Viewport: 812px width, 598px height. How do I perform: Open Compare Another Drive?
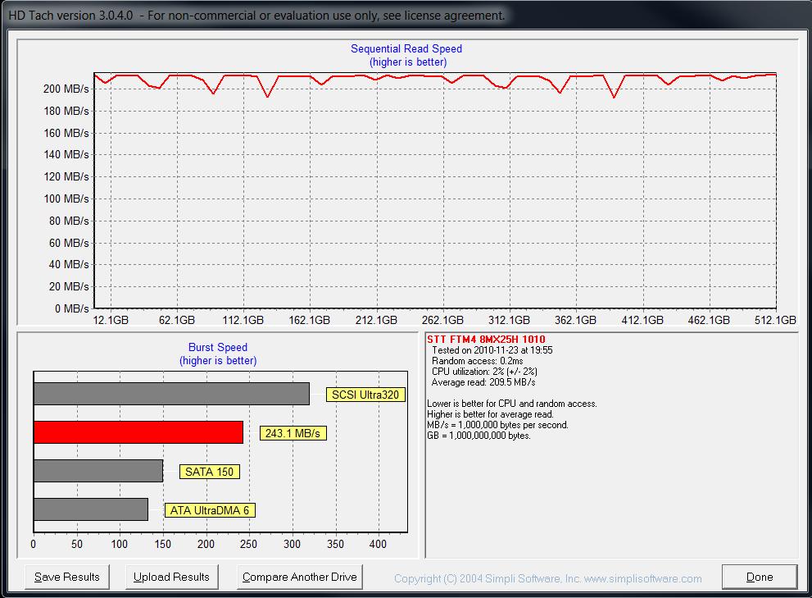tap(300, 577)
